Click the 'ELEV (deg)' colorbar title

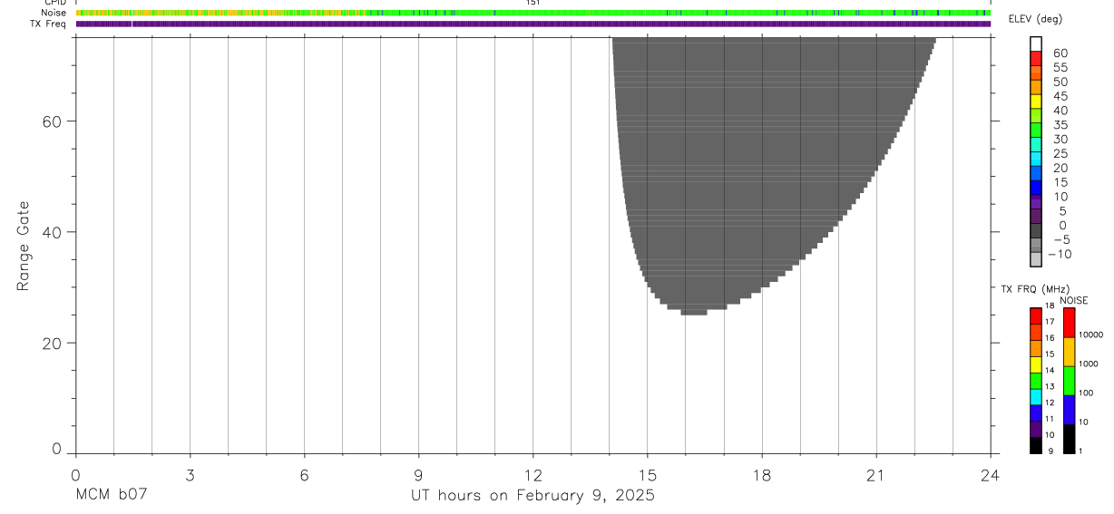coord(1035,20)
